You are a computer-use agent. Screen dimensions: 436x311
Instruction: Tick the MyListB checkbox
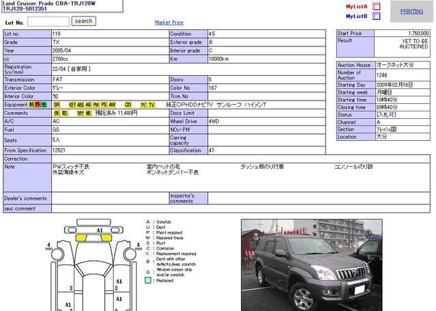377,16
